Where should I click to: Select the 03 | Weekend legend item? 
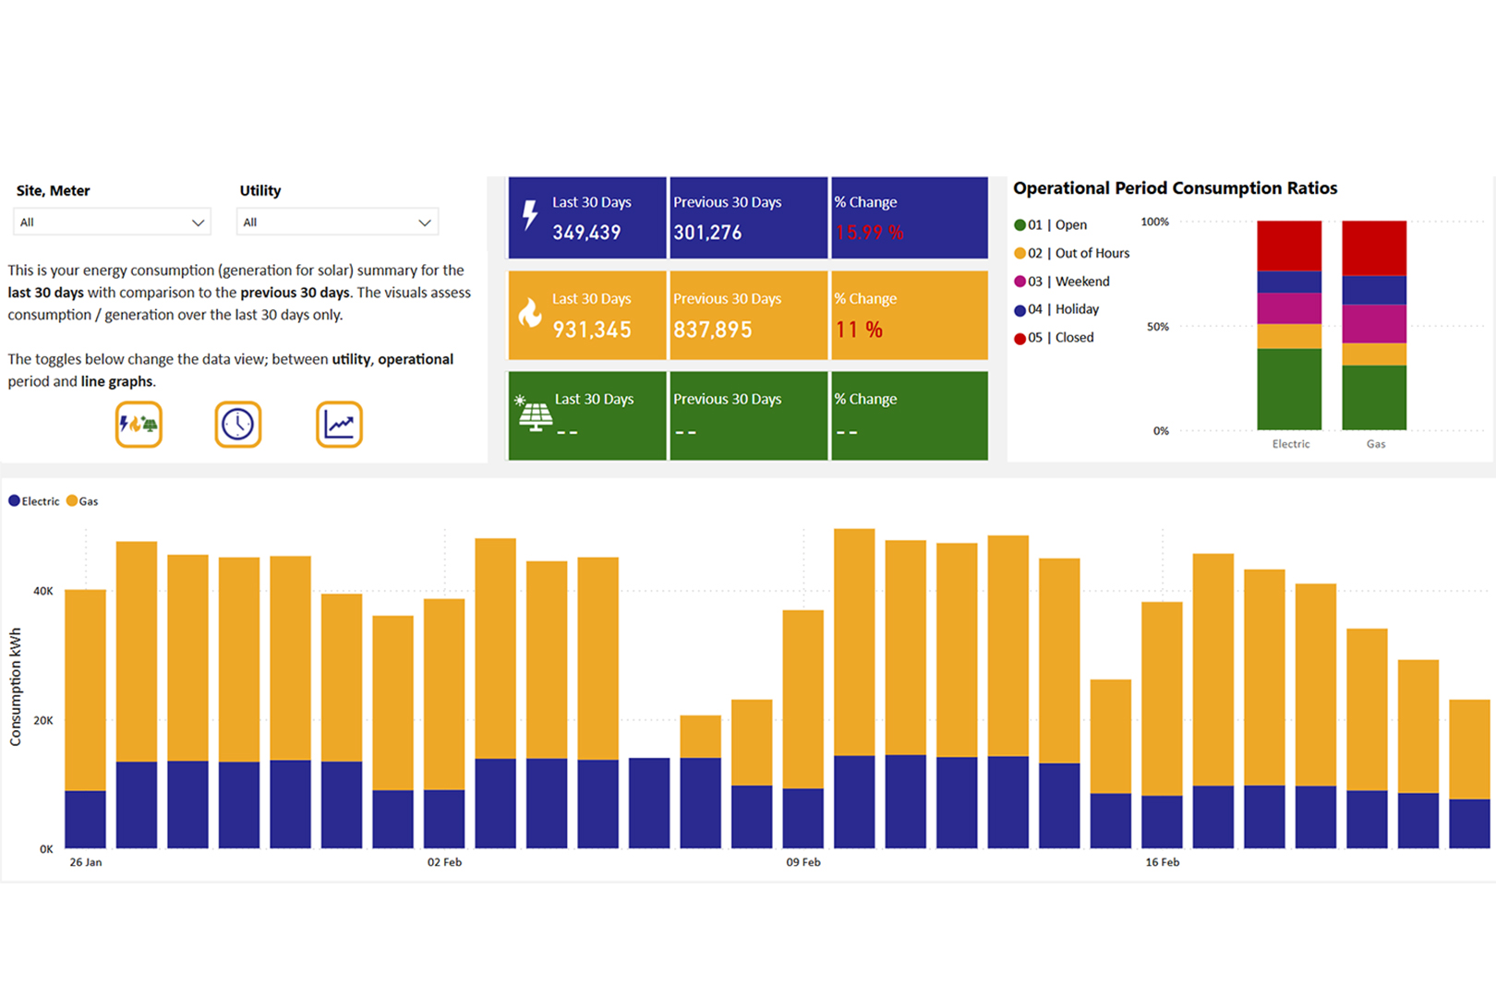click(x=1062, y=282)
